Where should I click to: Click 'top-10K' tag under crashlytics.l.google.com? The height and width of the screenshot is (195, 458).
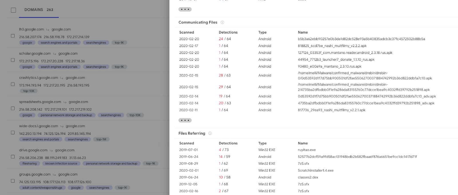pos(29,91)
